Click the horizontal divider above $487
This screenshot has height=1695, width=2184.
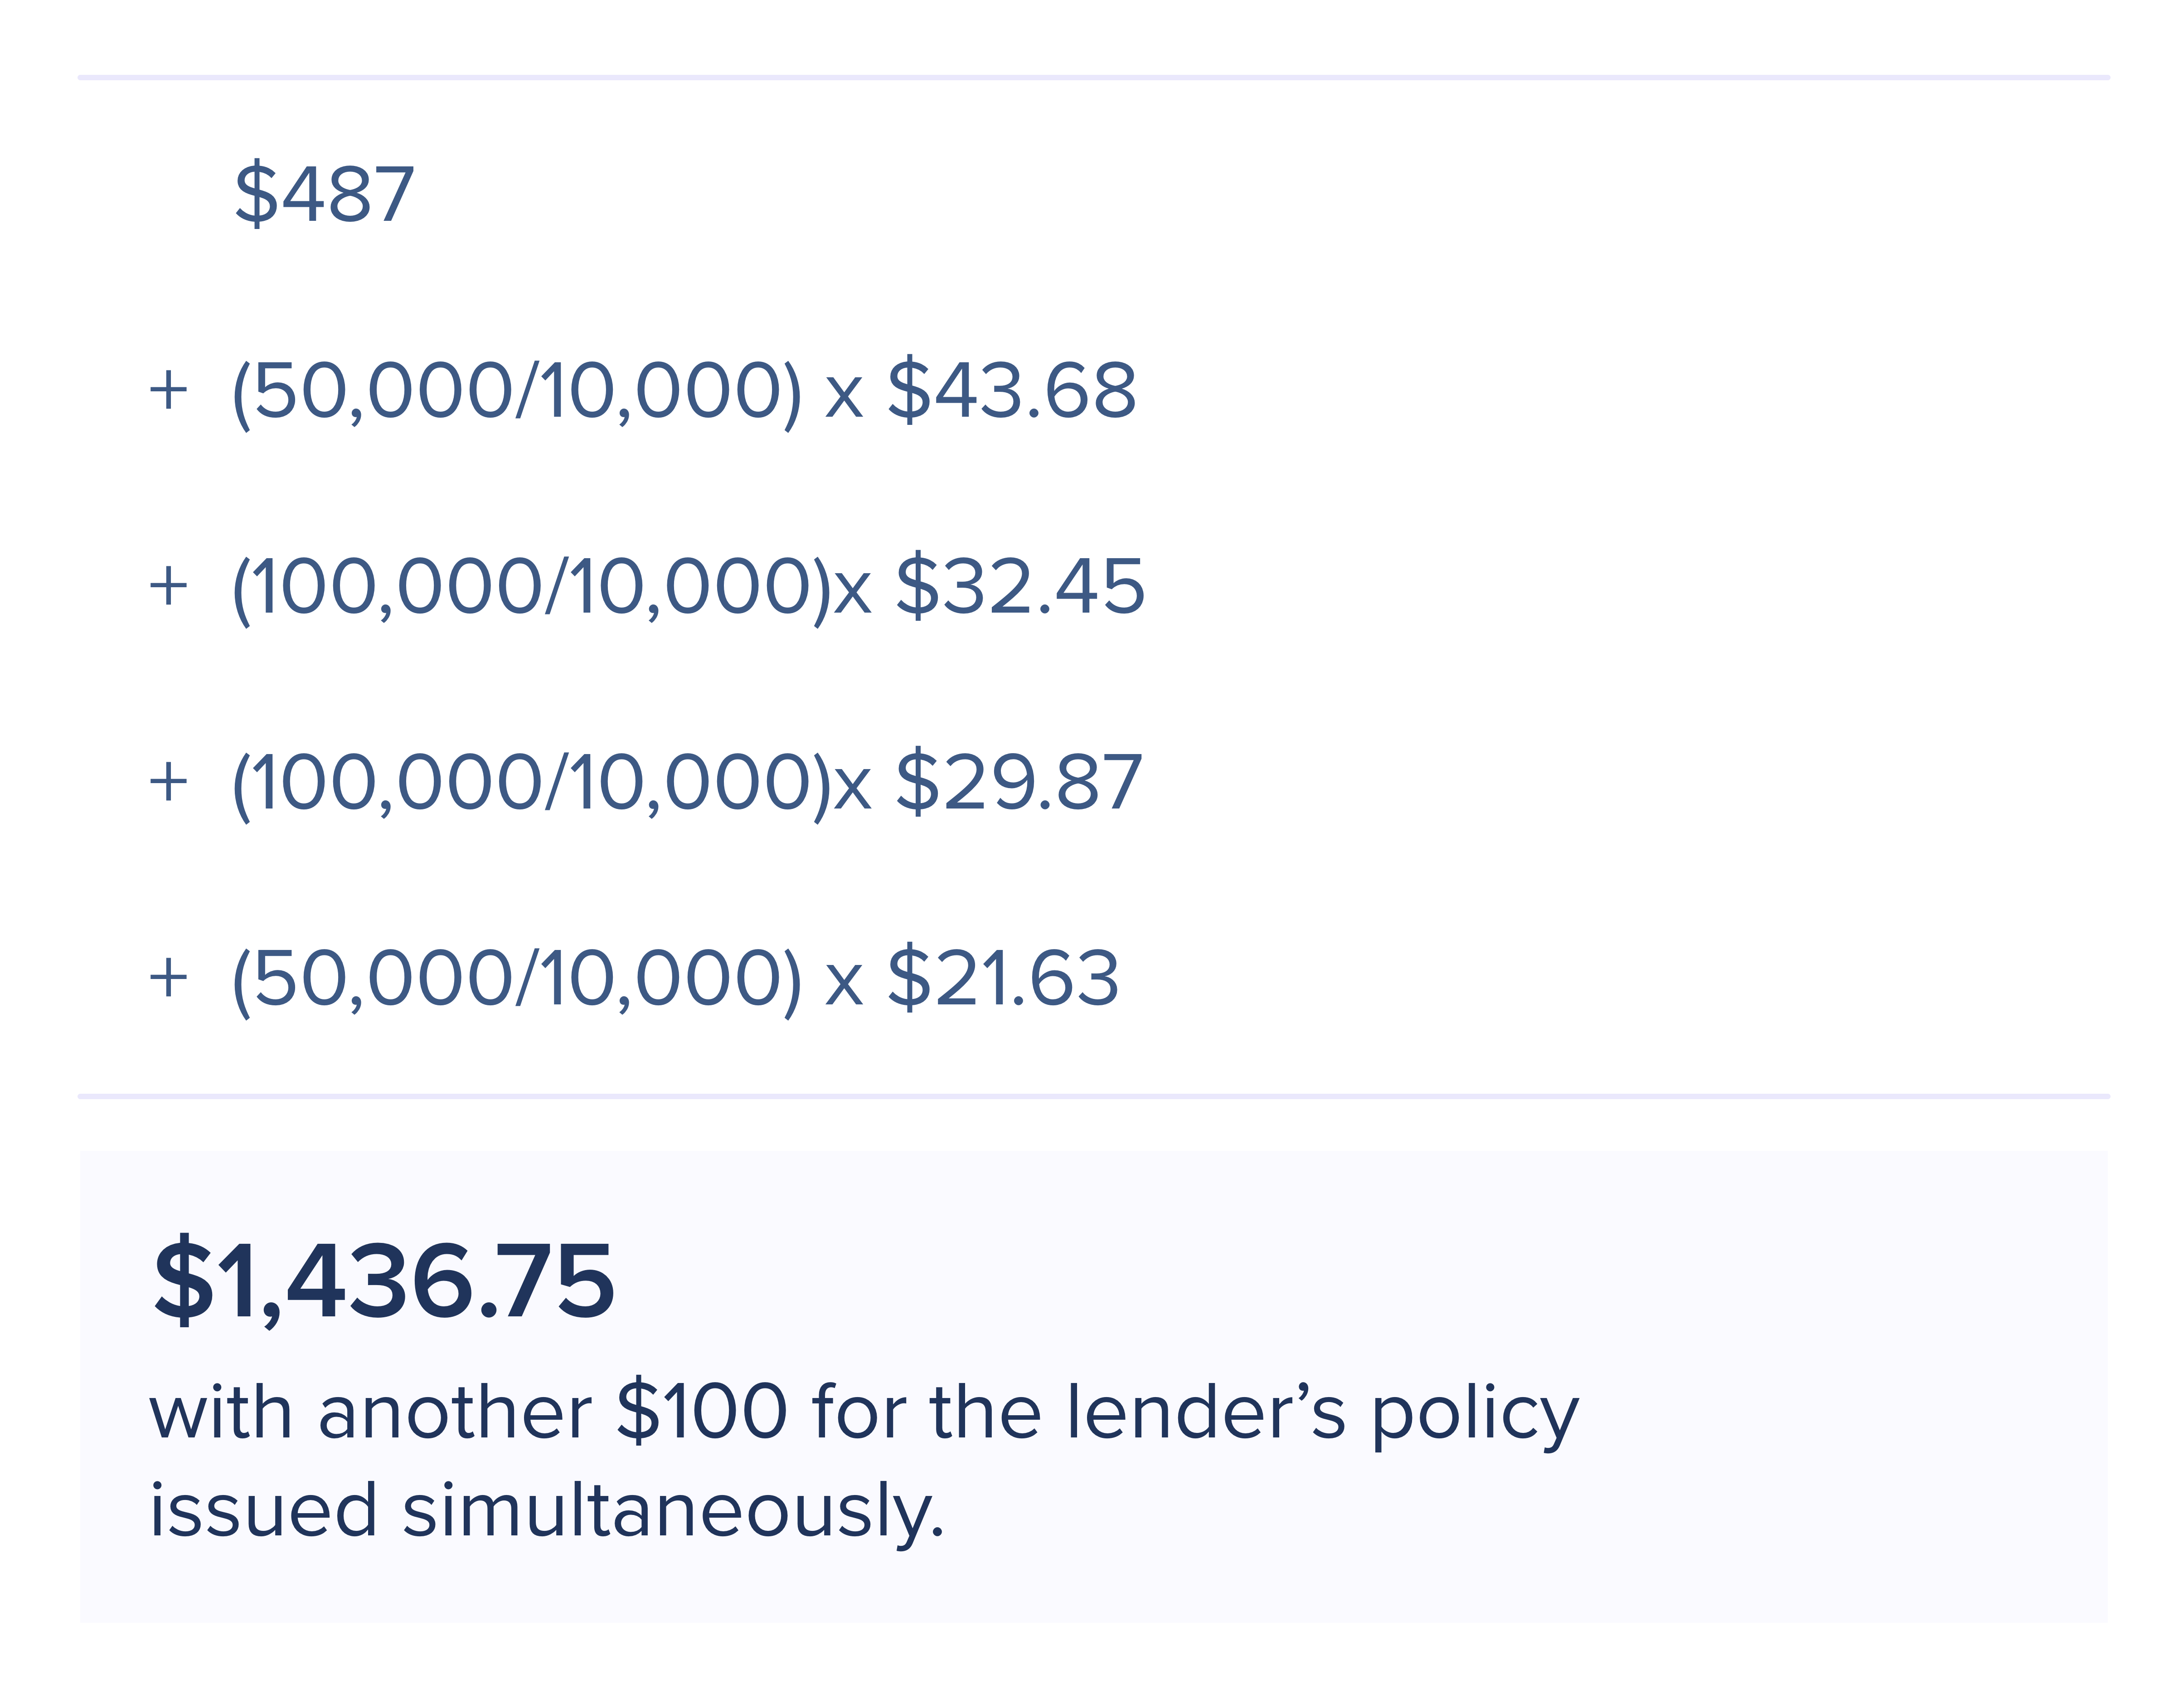[x=1092, y=77]
